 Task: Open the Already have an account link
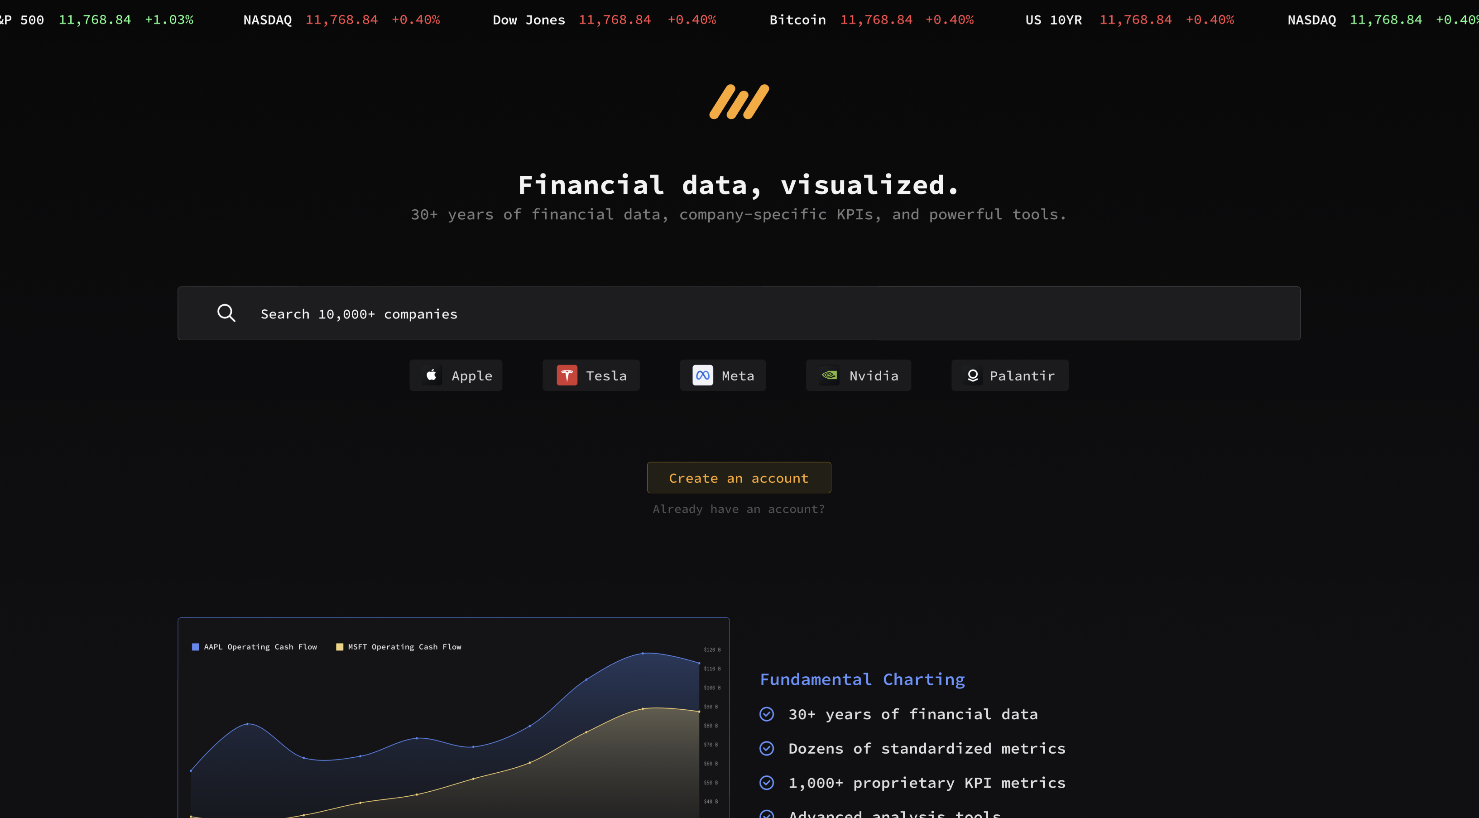(x=739, y=509)
